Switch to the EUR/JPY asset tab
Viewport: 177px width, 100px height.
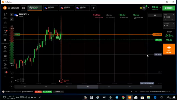pyautogui.click(x=35, y=8)
